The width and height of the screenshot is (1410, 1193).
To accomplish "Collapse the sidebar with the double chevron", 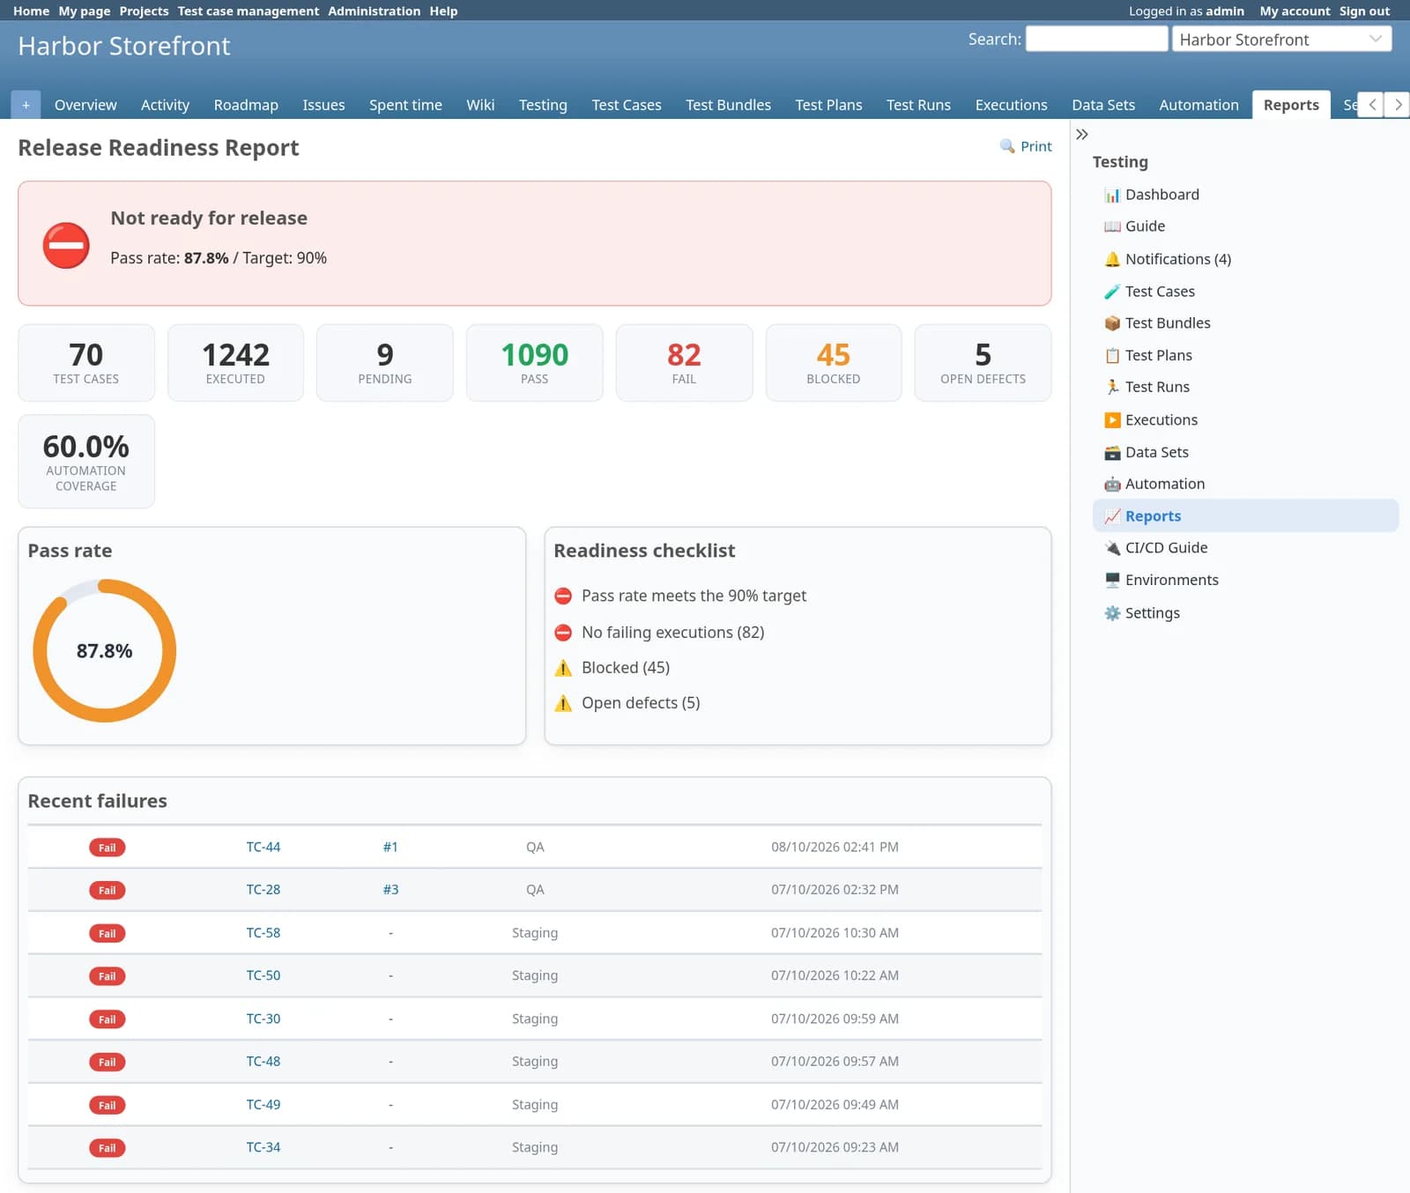I will pos(1082,134).
